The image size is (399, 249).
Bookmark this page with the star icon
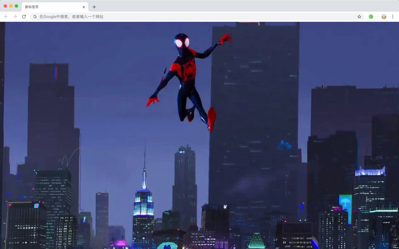(x=359, y=16)
